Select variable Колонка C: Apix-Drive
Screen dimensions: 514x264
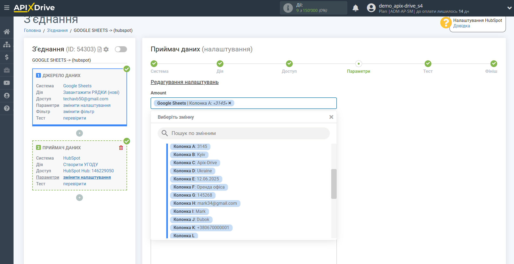coord(195,163)
